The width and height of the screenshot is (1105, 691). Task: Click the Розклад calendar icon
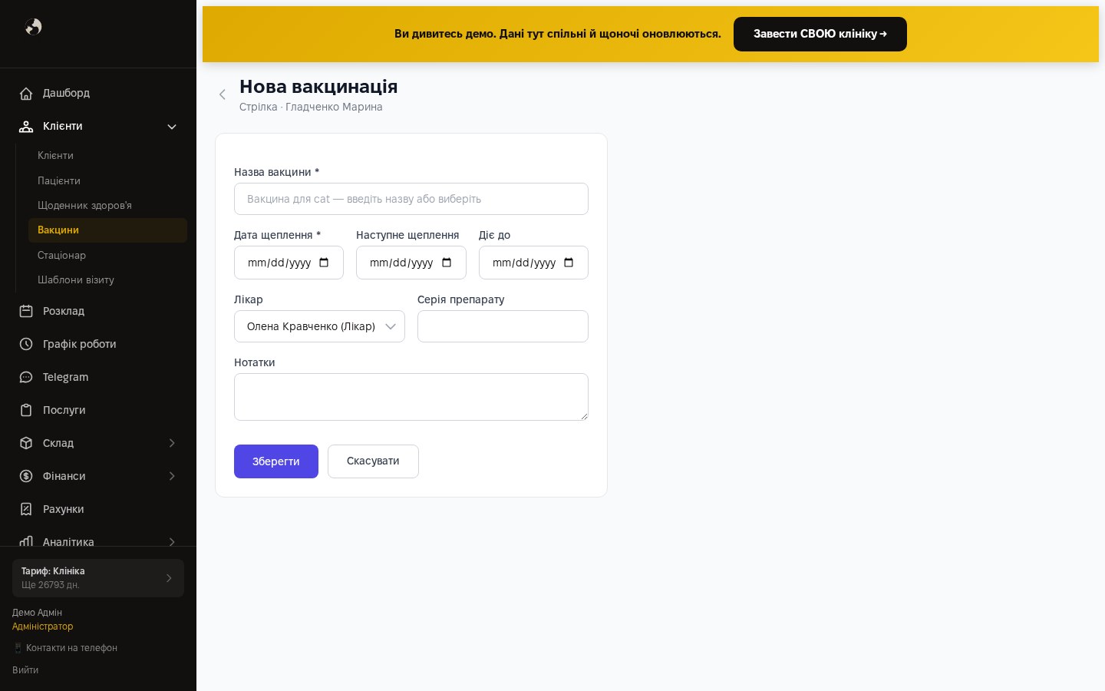26,311
